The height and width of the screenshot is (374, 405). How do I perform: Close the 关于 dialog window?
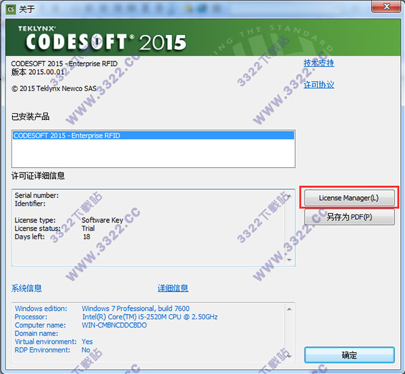[386, 6]
